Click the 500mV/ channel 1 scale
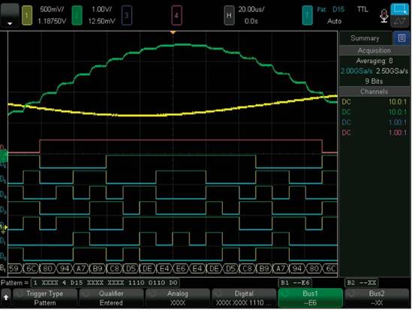The image size is (412, 310). click(52, 10)
